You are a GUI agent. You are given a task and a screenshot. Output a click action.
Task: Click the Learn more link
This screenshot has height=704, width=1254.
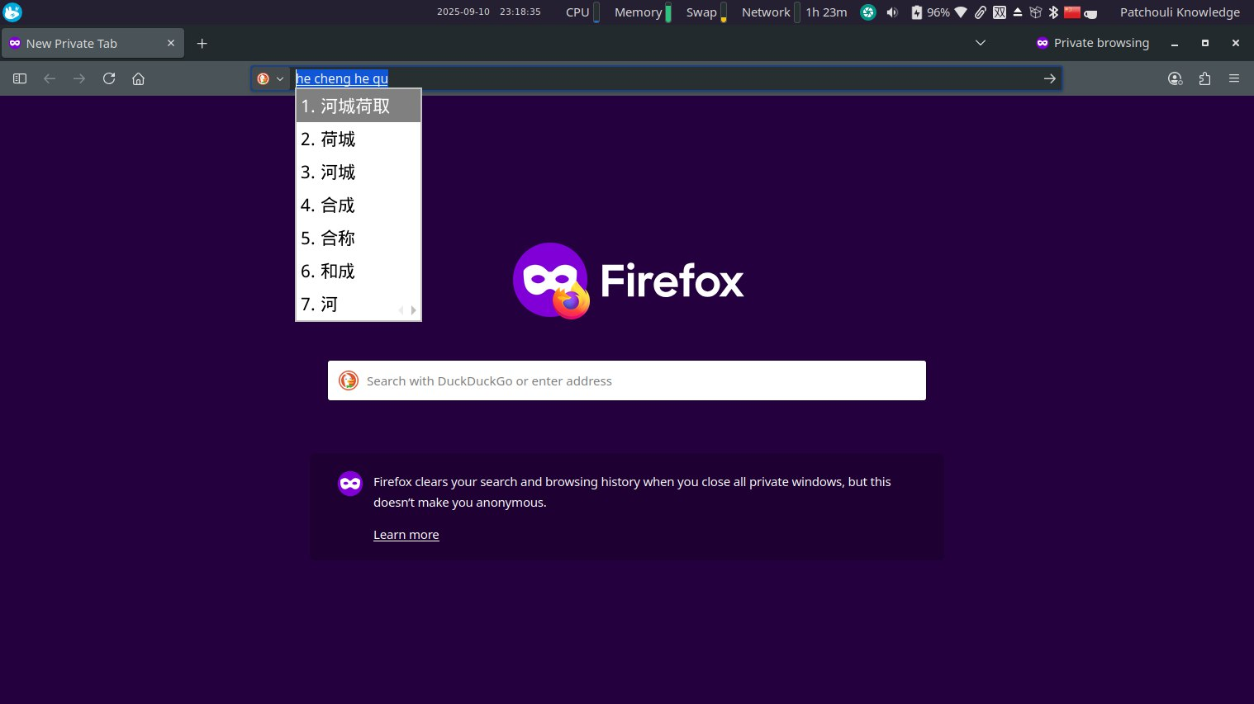pos(406,534)
